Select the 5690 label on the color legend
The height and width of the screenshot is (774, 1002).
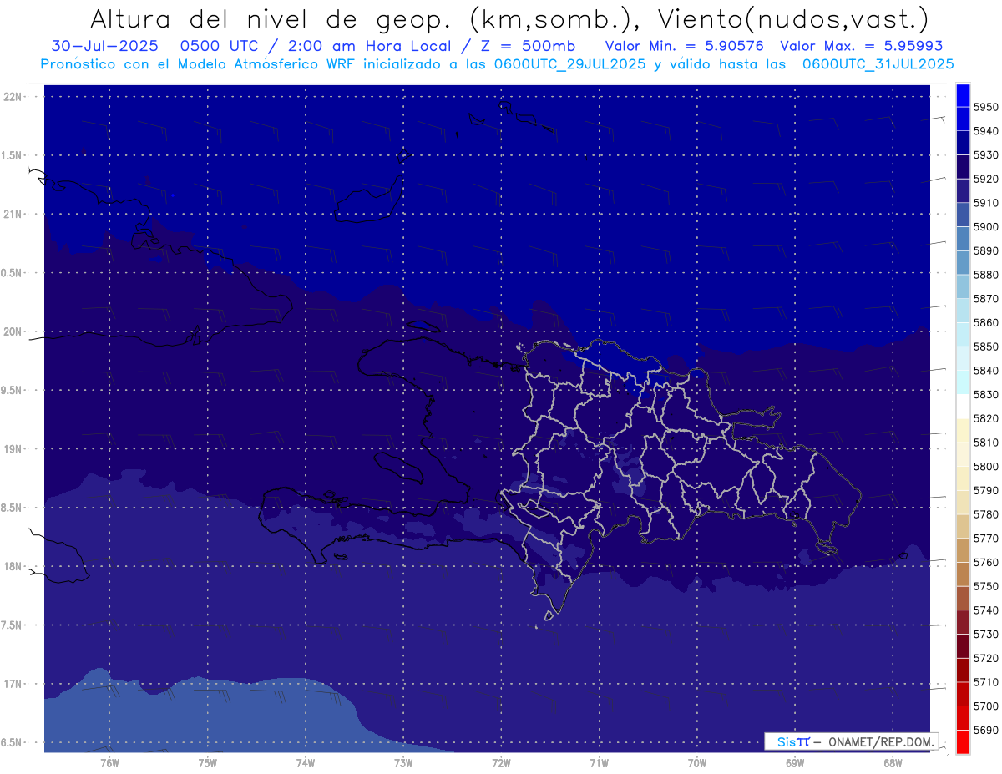tap(986, 731)
